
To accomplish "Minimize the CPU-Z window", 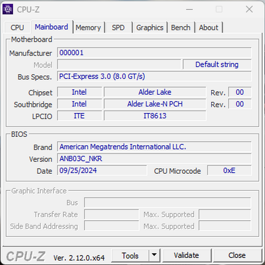I will pos(190,9).
